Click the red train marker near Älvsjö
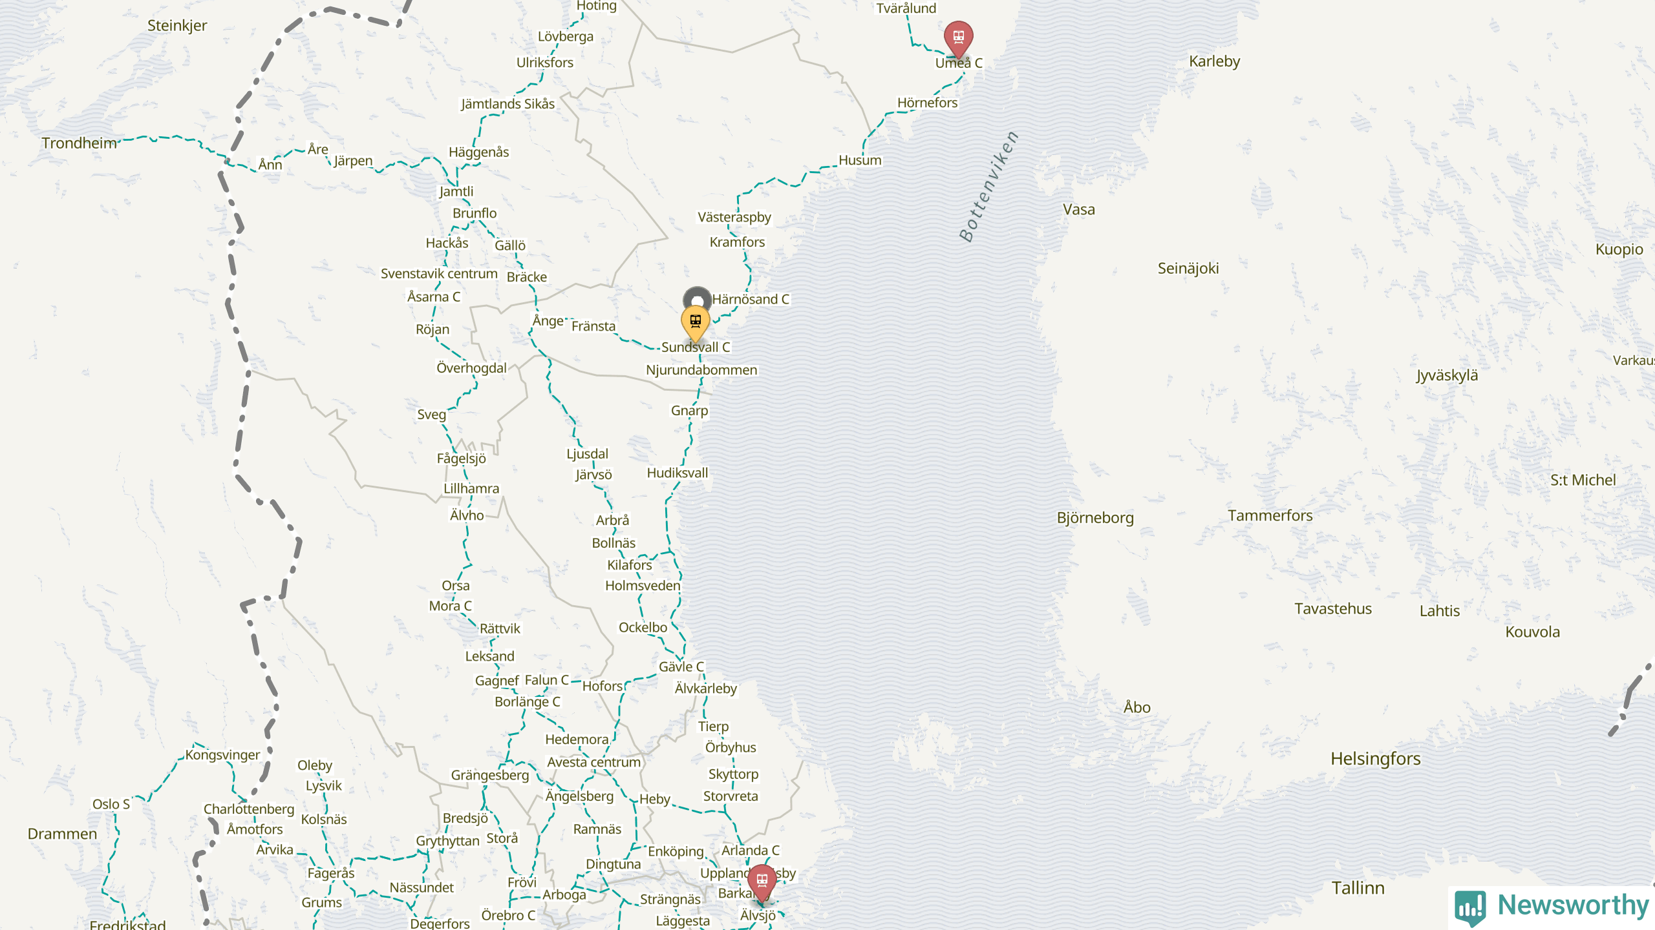 [762, 882]
